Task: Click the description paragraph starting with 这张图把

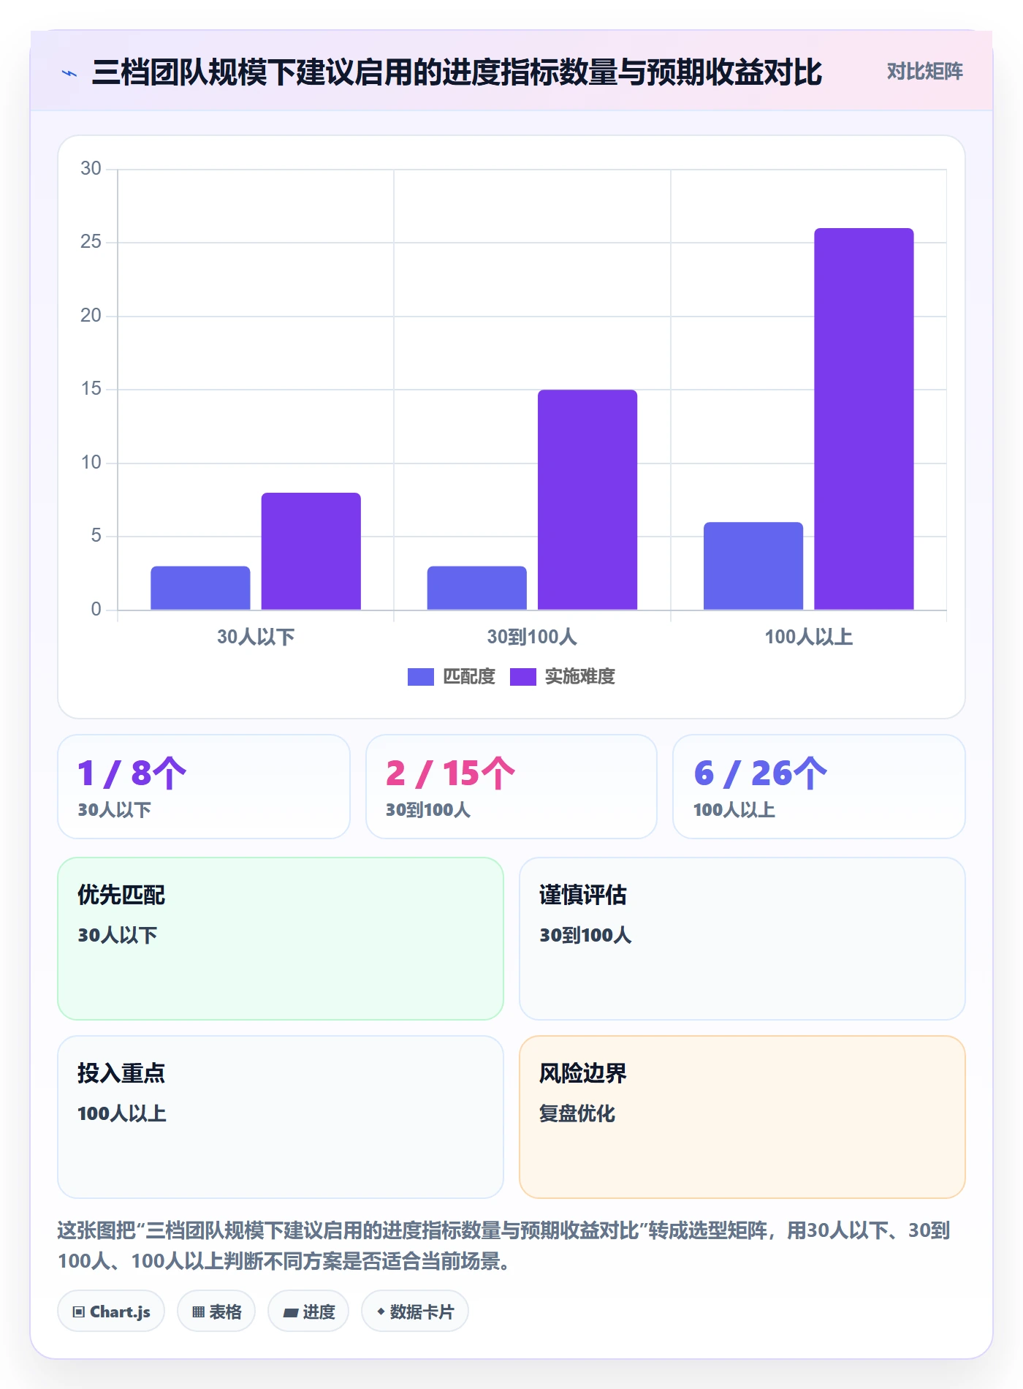Action: (x=503, y=1246)
